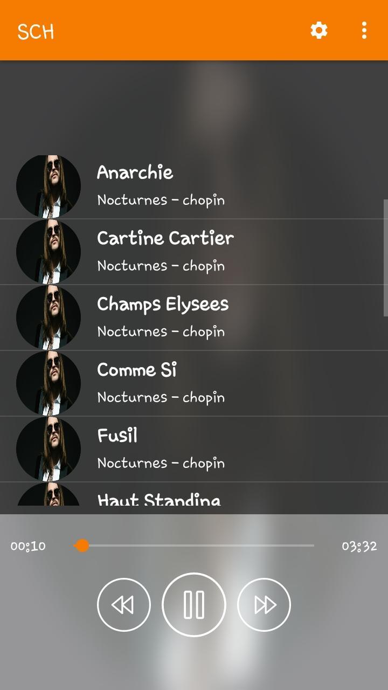Click the song list scrollbar
Screen dimensions: 388x690
[x=385, y=258]
